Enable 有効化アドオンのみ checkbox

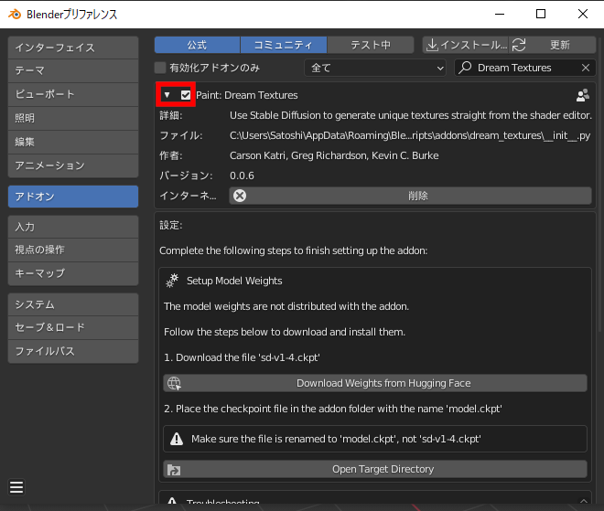click(x=160, y=68)
